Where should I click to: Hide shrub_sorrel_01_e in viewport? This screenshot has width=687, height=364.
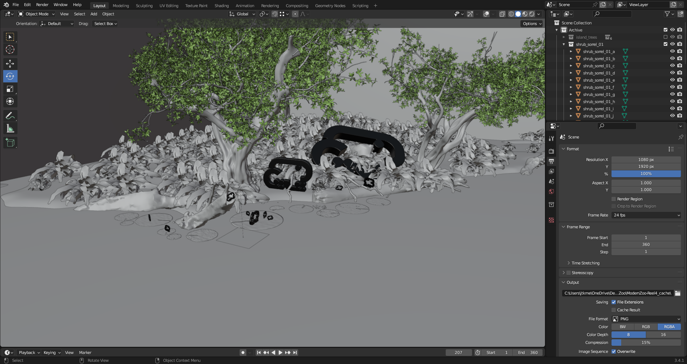coord(672,80)
